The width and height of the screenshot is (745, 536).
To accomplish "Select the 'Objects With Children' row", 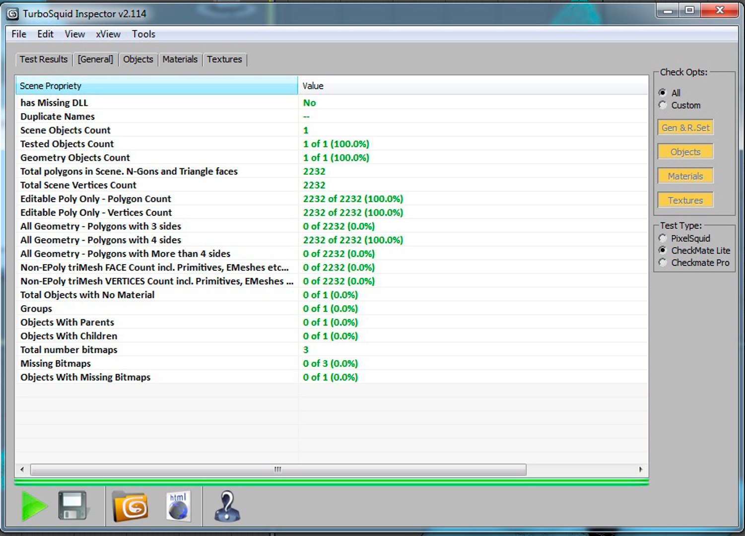I will (332, 336).
